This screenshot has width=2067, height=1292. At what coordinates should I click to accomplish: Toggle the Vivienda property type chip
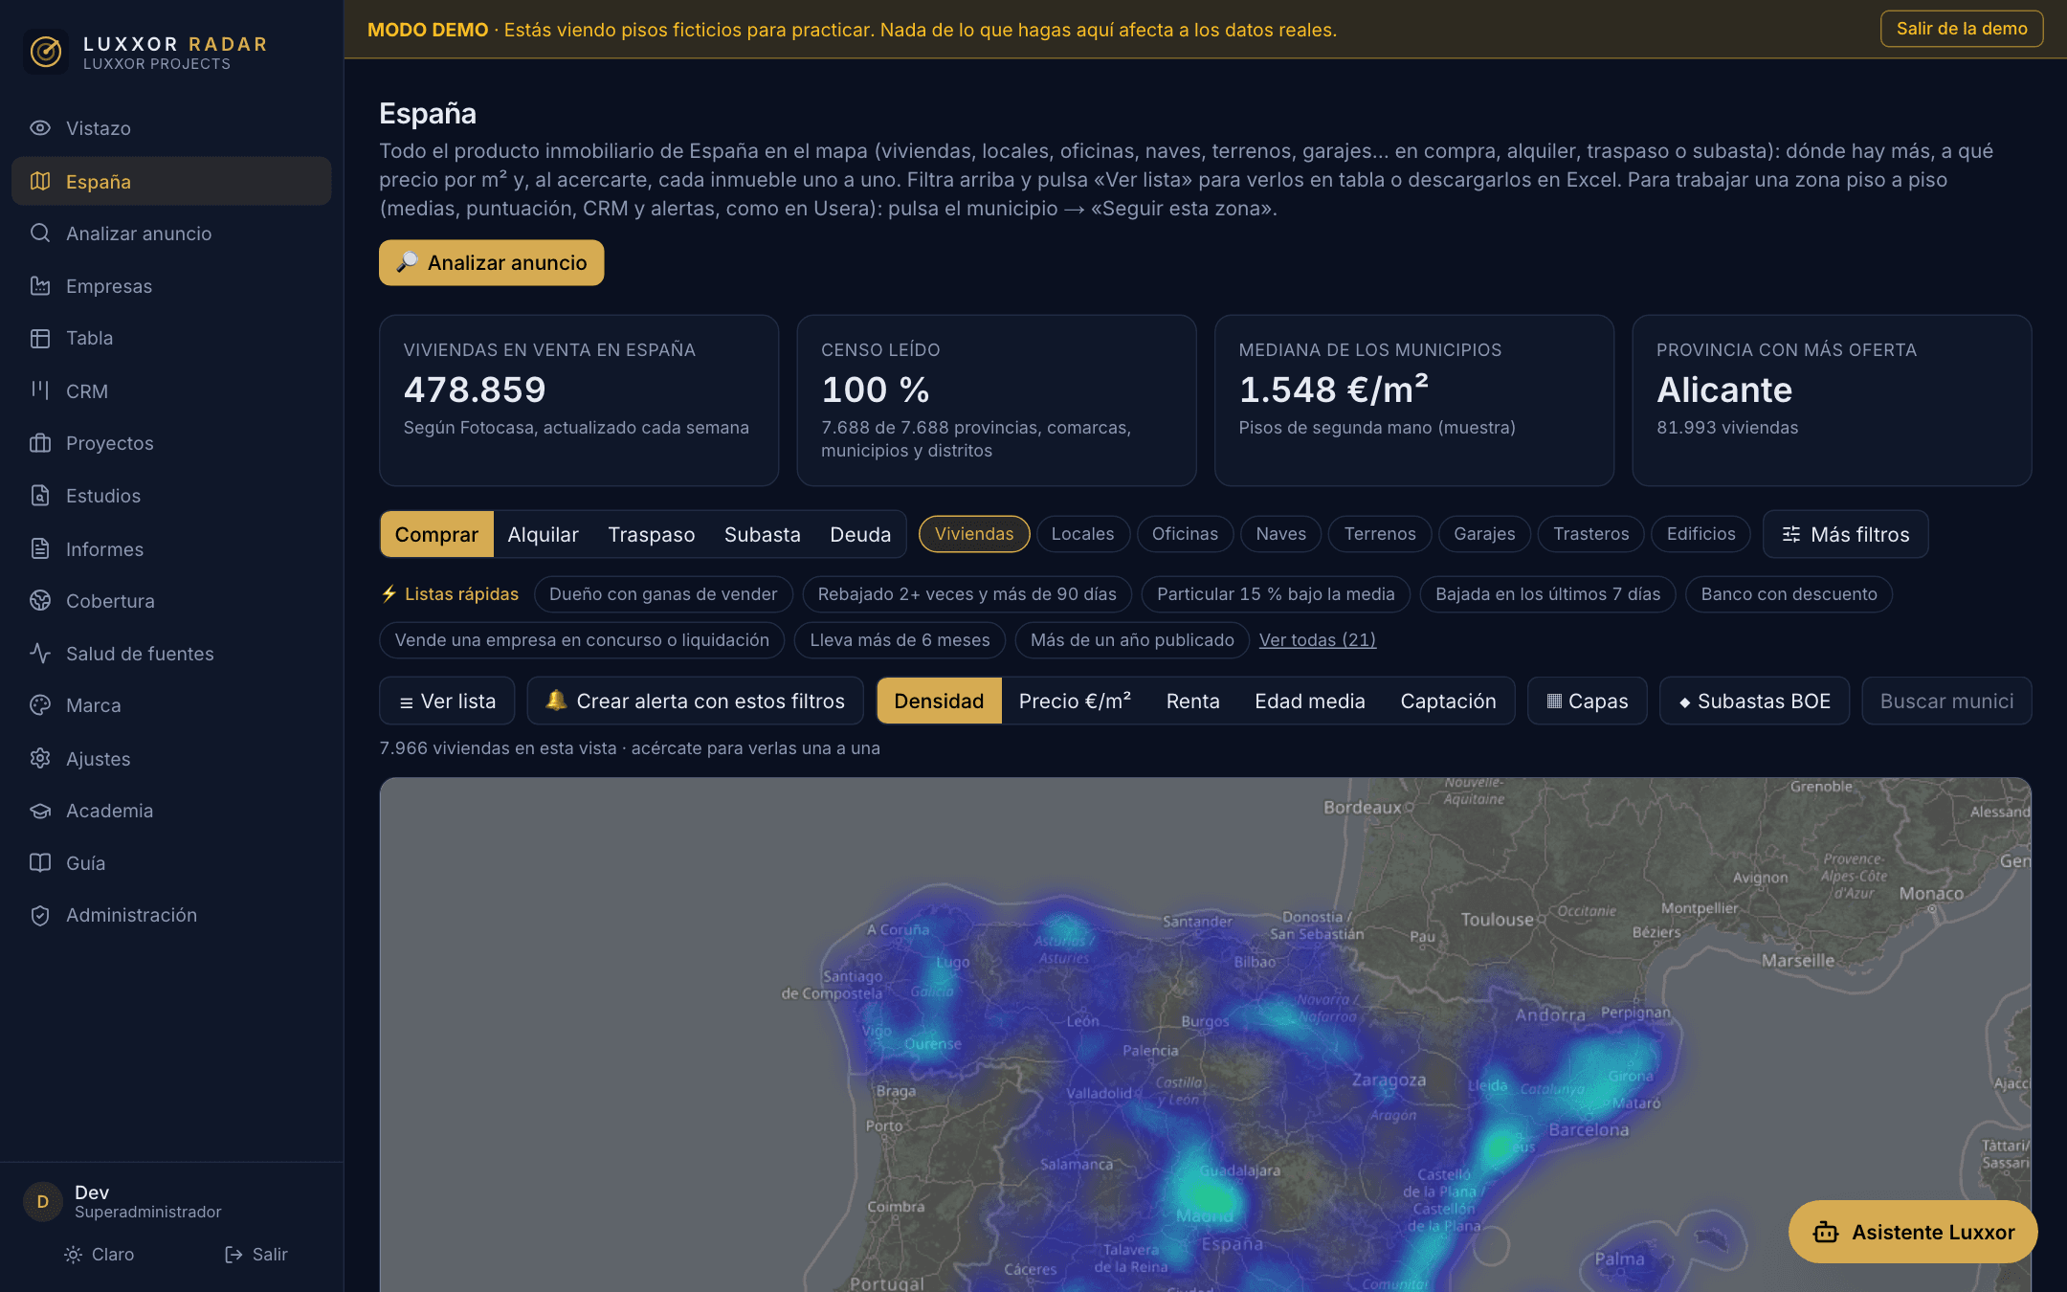click(974, 534)
